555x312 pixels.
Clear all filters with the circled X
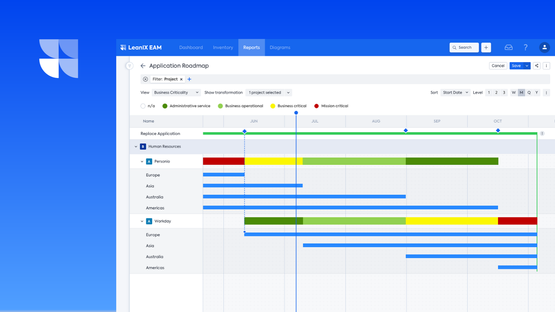pos(145,79)
